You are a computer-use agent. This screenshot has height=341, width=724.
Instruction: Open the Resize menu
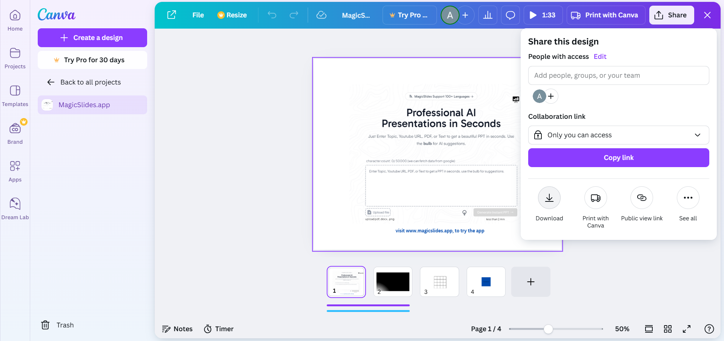click(x=232, y=15)
